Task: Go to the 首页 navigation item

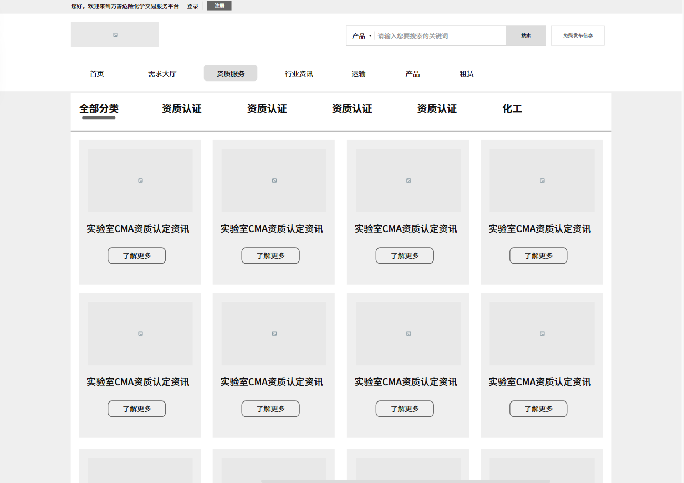Action: 97,74
